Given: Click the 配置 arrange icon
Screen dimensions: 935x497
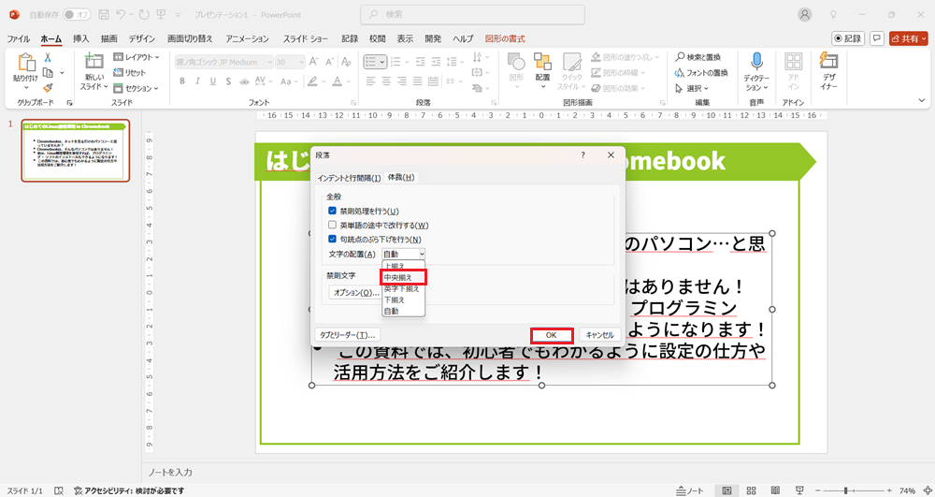Looking at the screenshot, I should click(x=542, y=62).
